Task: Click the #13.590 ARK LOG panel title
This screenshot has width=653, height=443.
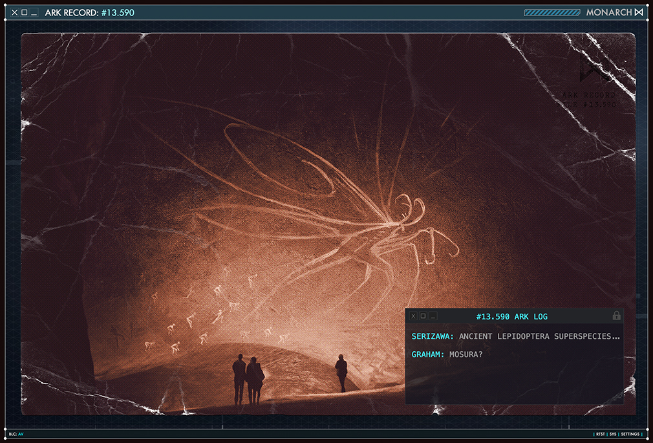Action: tap(511, 316)
